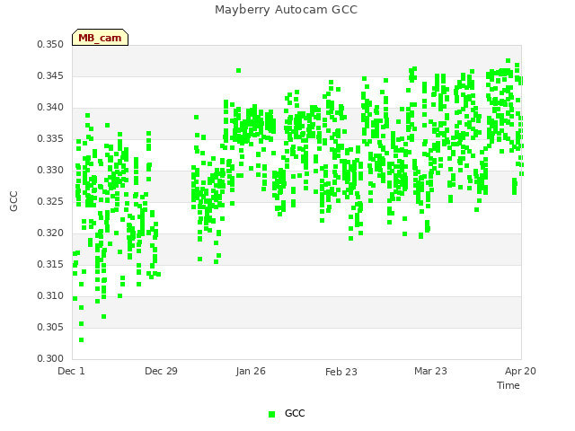Select the Dec 1 x-axis label
The image size is (575, 431).
click(72, 371)
